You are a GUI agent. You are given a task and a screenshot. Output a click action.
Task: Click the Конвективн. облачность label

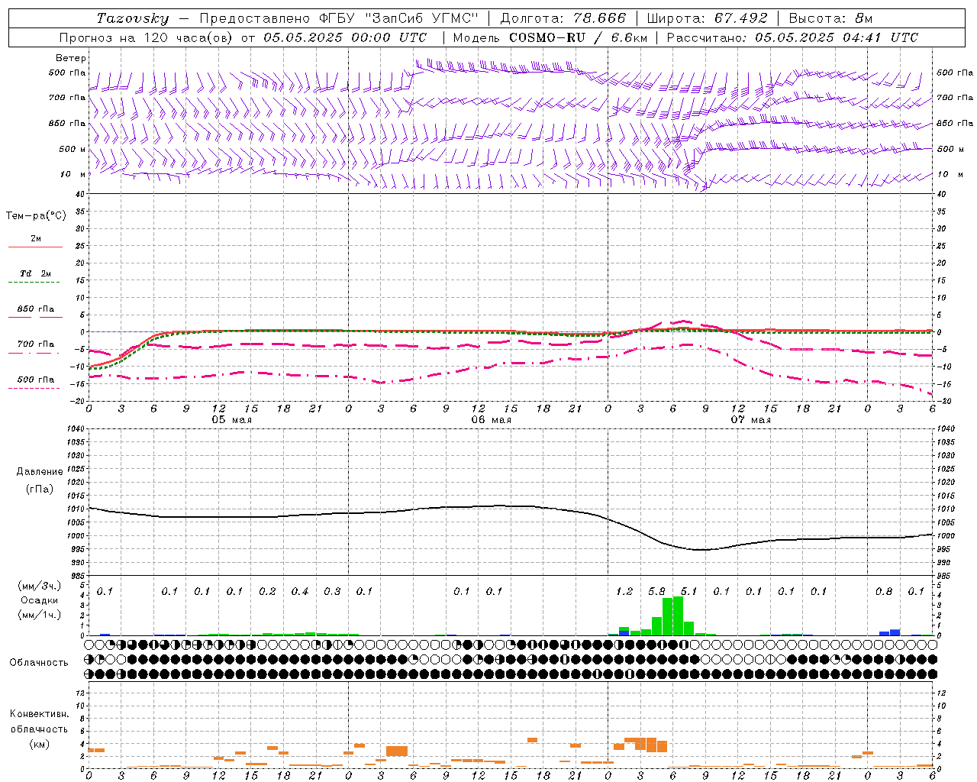pos(39,729)
